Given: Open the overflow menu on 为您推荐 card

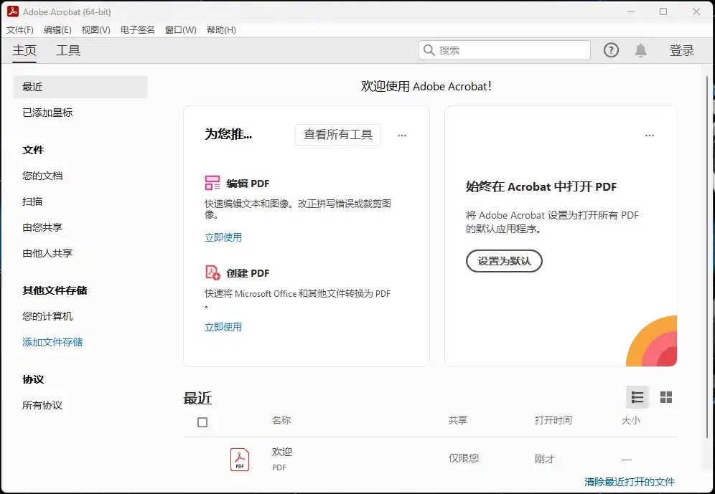Looking at the screenshot, I should pos(402,136).
